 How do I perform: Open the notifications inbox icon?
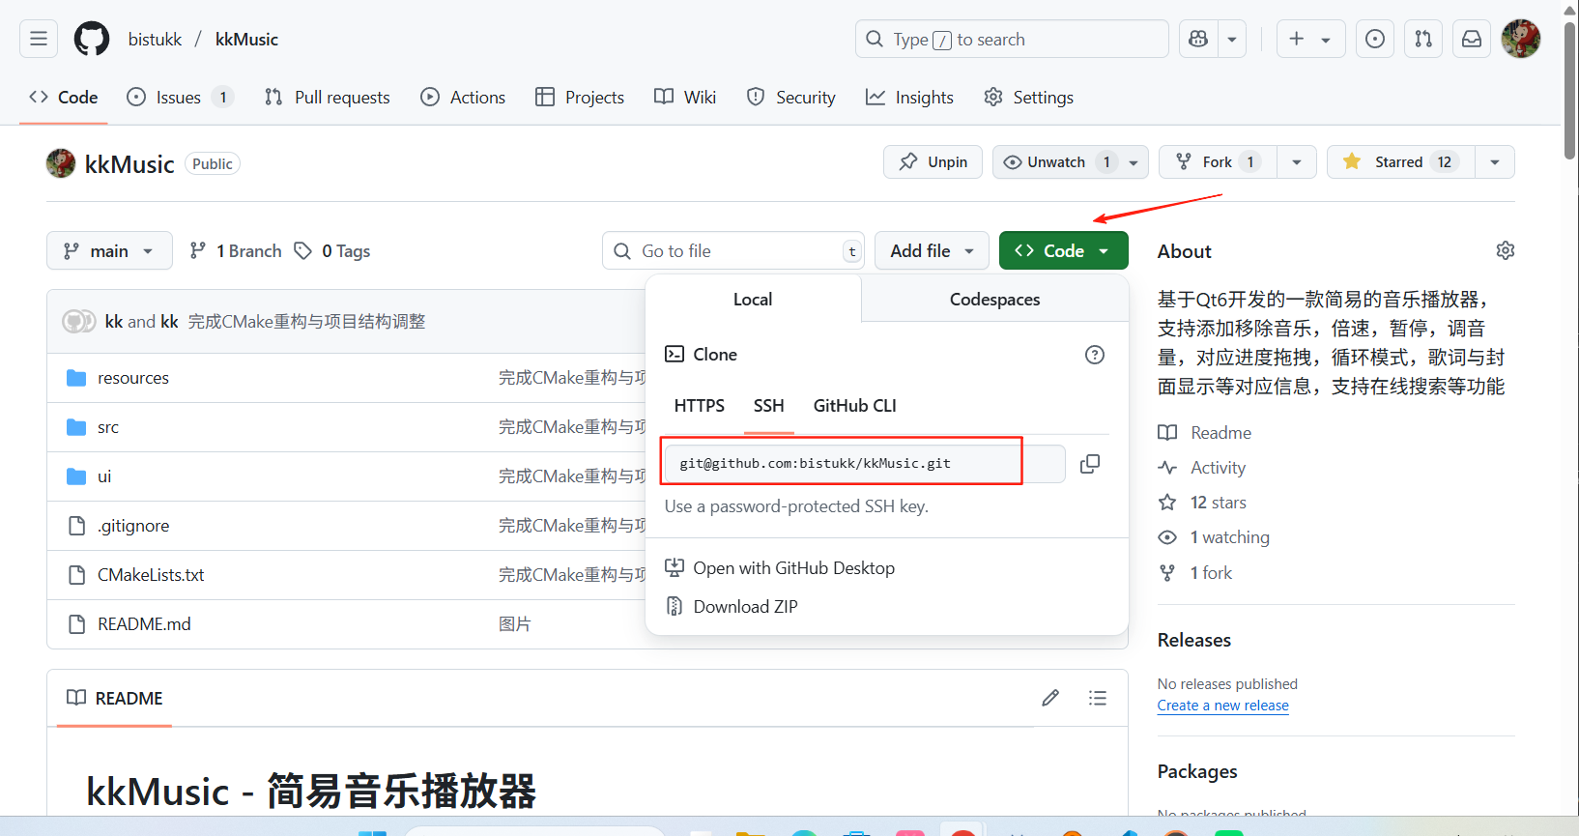pos(1472,39)
